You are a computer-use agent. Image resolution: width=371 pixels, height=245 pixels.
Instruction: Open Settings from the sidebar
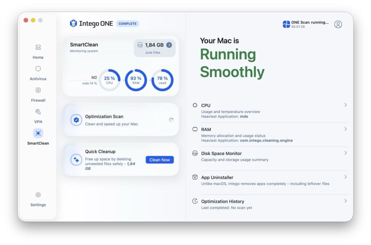38,195
